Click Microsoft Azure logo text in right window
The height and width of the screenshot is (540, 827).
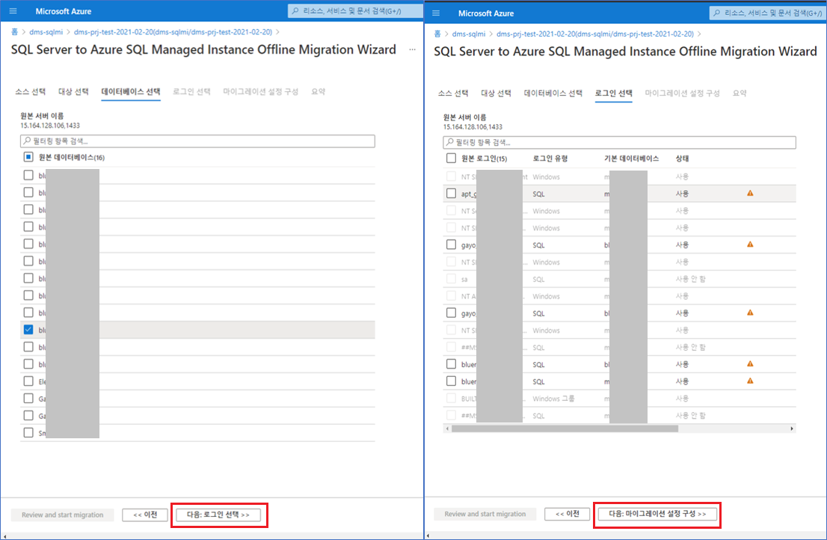coord(486,13)
